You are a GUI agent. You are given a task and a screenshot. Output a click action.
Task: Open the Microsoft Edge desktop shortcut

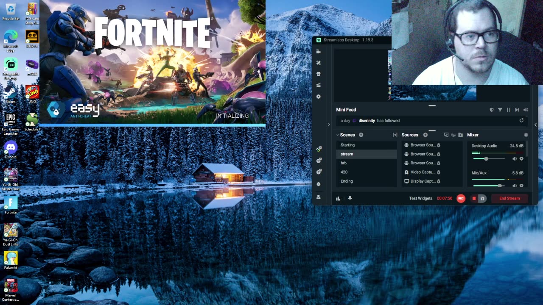pos(11,41)
